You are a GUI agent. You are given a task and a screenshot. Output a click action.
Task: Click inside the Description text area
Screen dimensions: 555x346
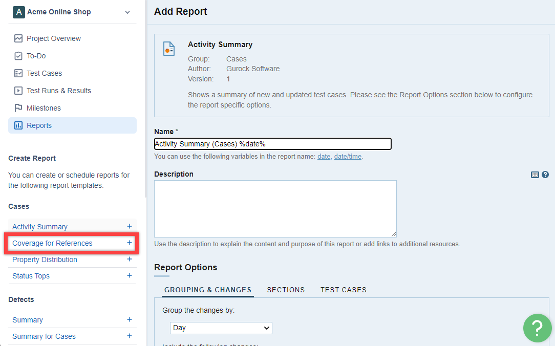tap(275, 208)
